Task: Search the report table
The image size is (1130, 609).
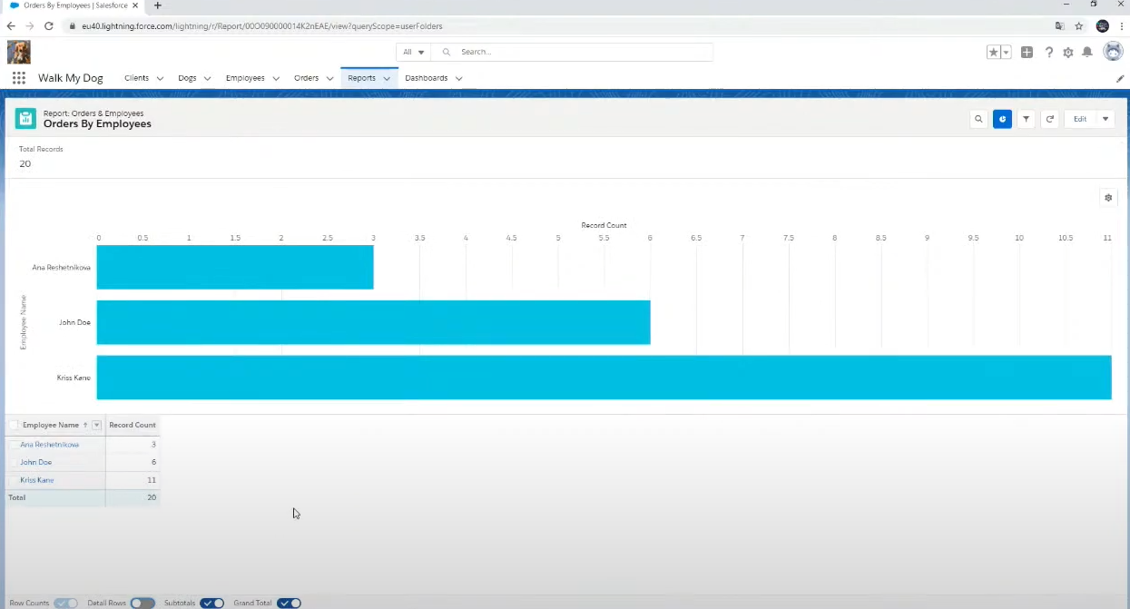Action: pos(978,119)
